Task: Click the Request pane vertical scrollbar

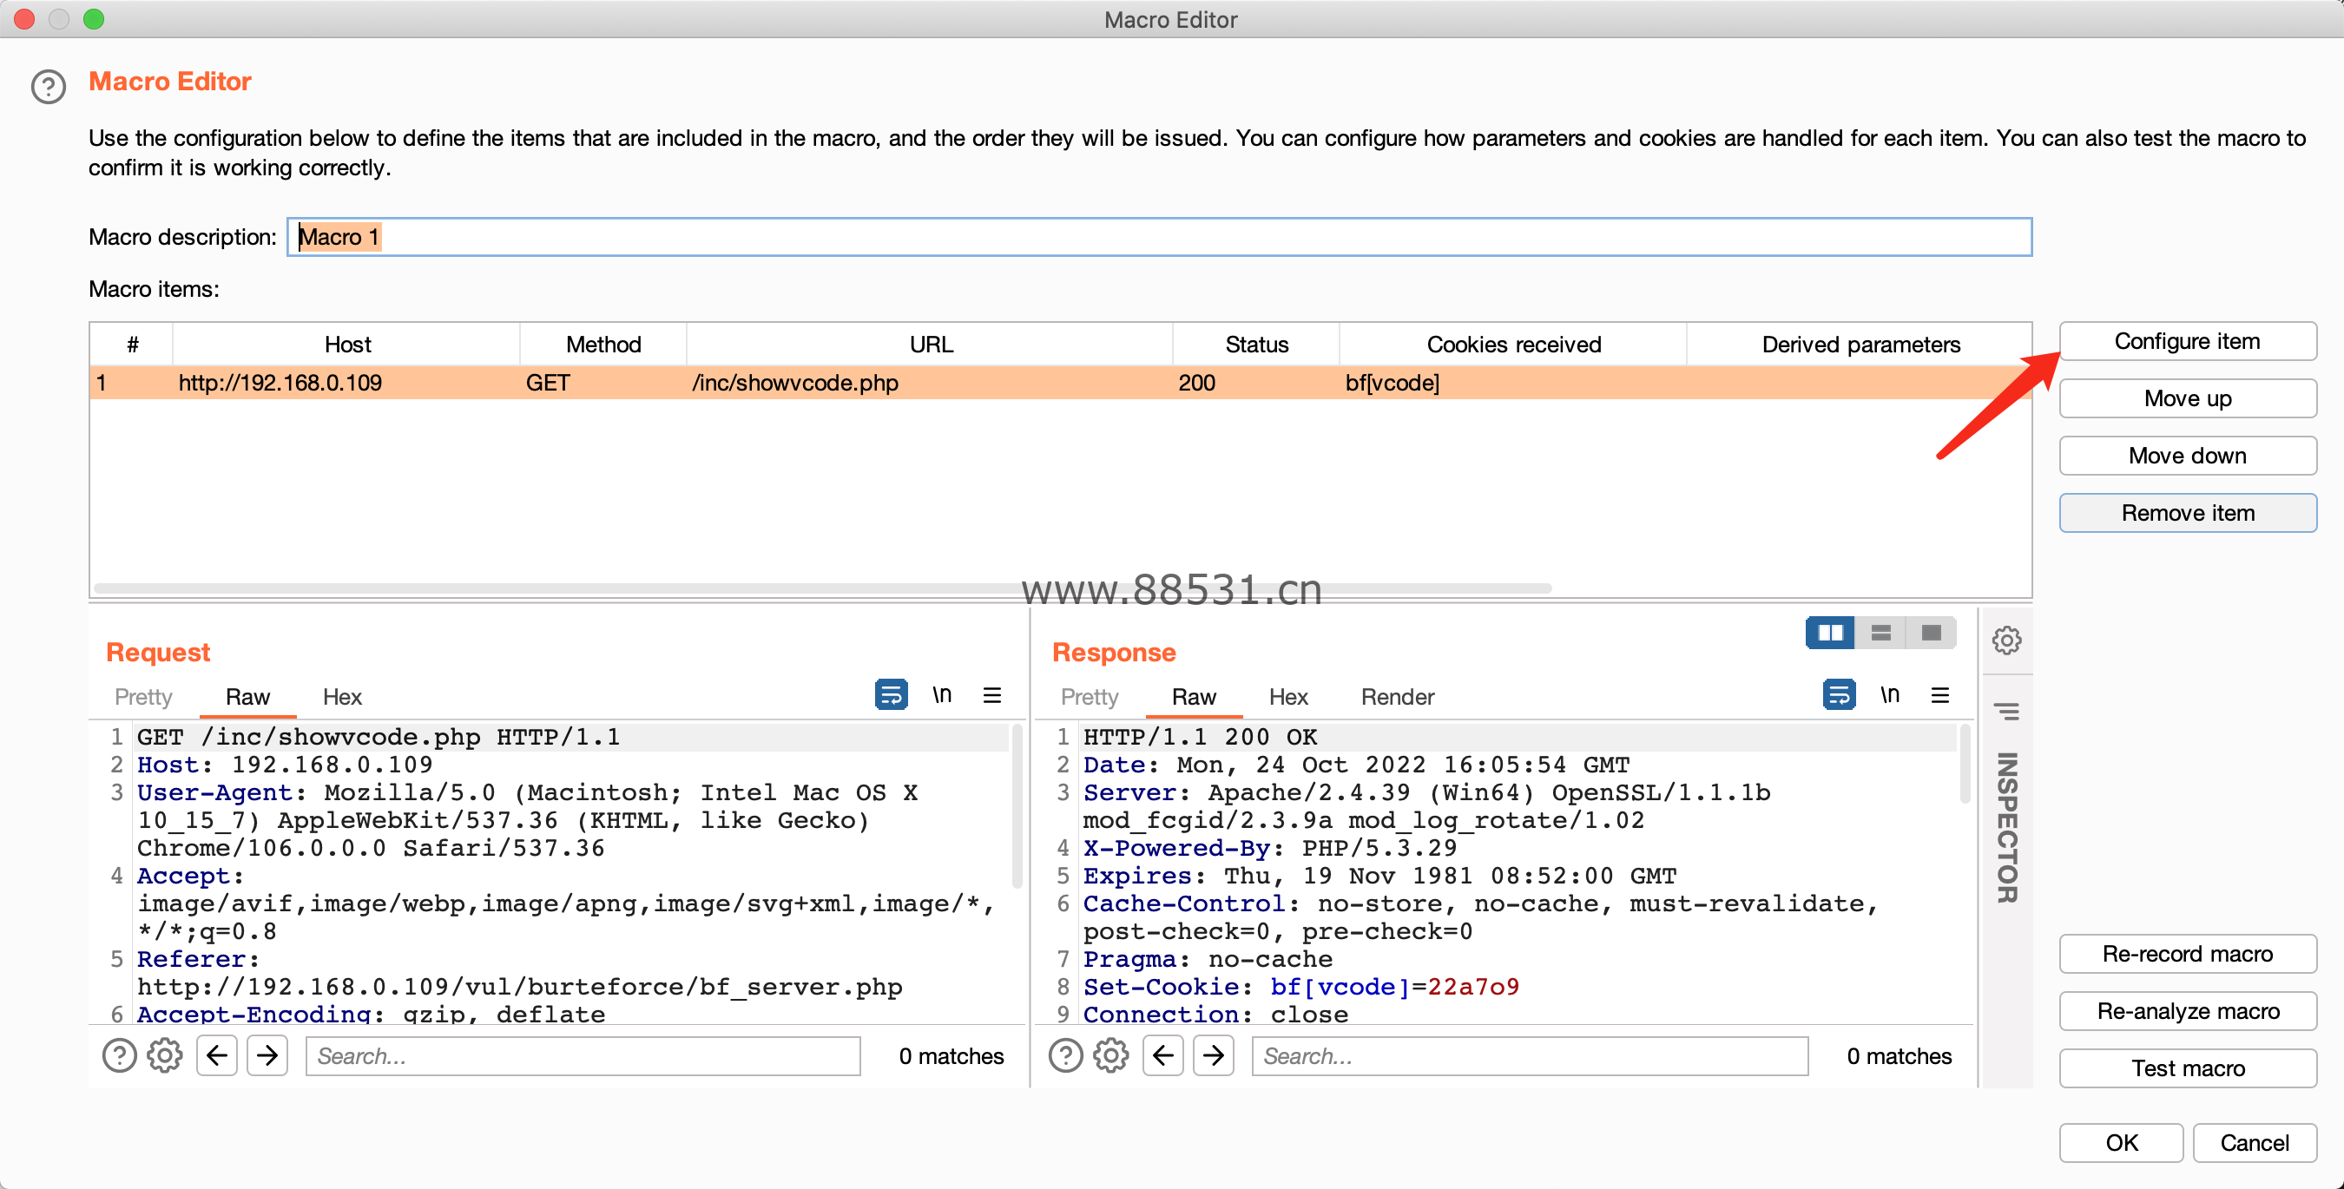Action: (x=1017, y=806)
